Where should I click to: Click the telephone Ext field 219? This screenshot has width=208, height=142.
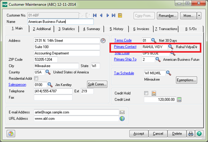pos(87,91)
